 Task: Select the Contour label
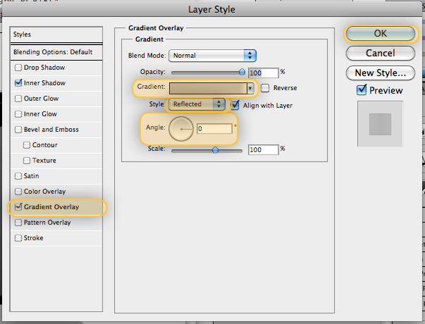coord(45,145)
